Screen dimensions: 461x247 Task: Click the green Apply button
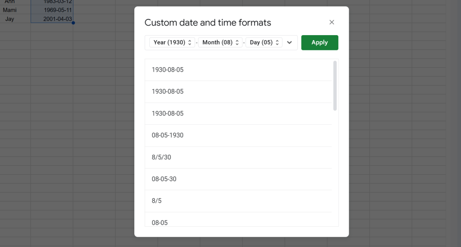click(320, 42)
